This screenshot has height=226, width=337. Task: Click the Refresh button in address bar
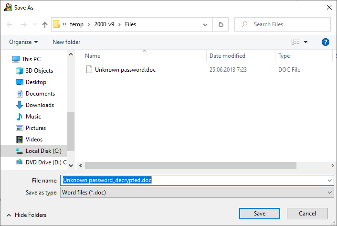click(x=221, y=24)
